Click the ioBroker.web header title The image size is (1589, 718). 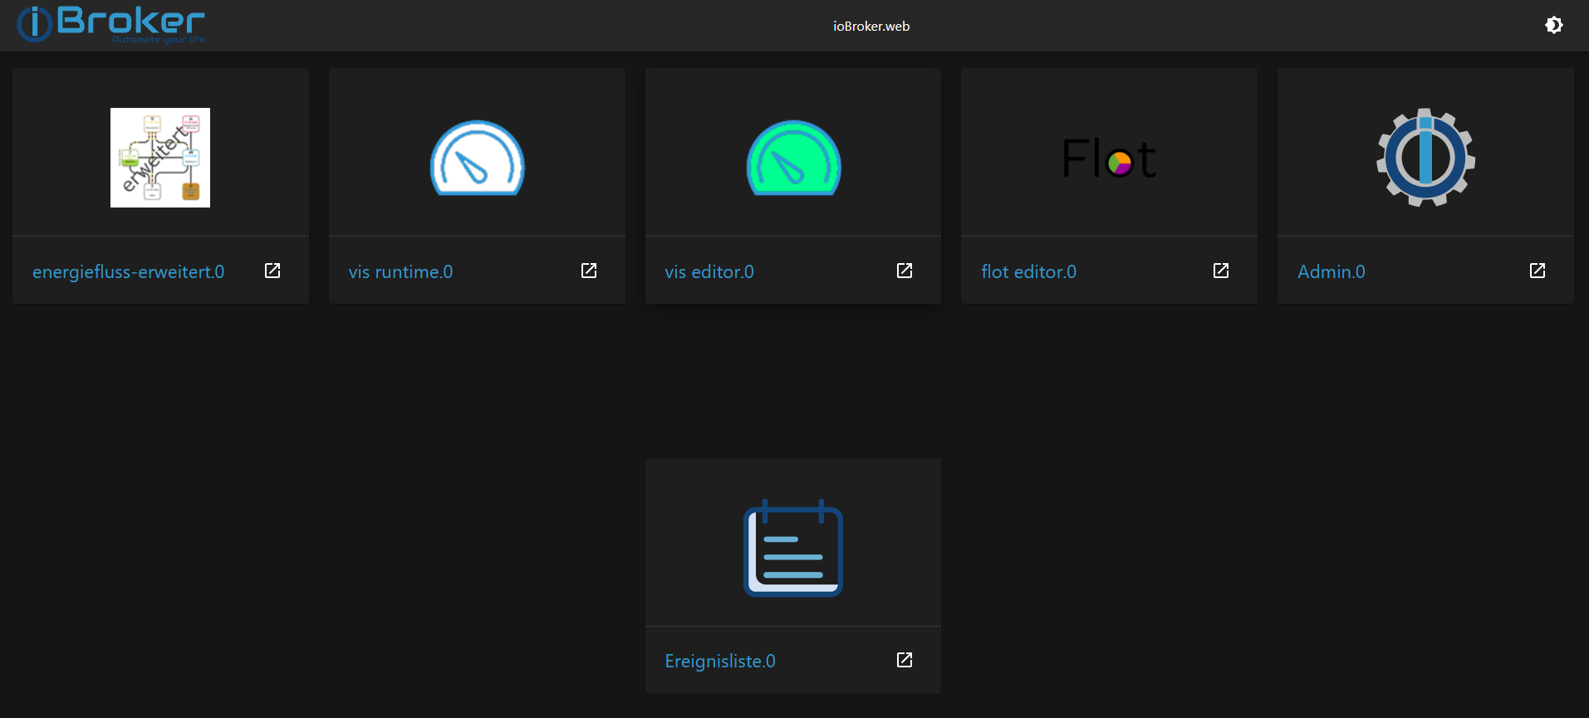coord(871,26)
